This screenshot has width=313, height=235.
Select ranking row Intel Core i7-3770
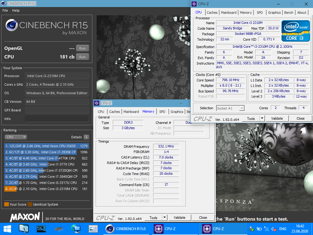click(x=46, y=164)
